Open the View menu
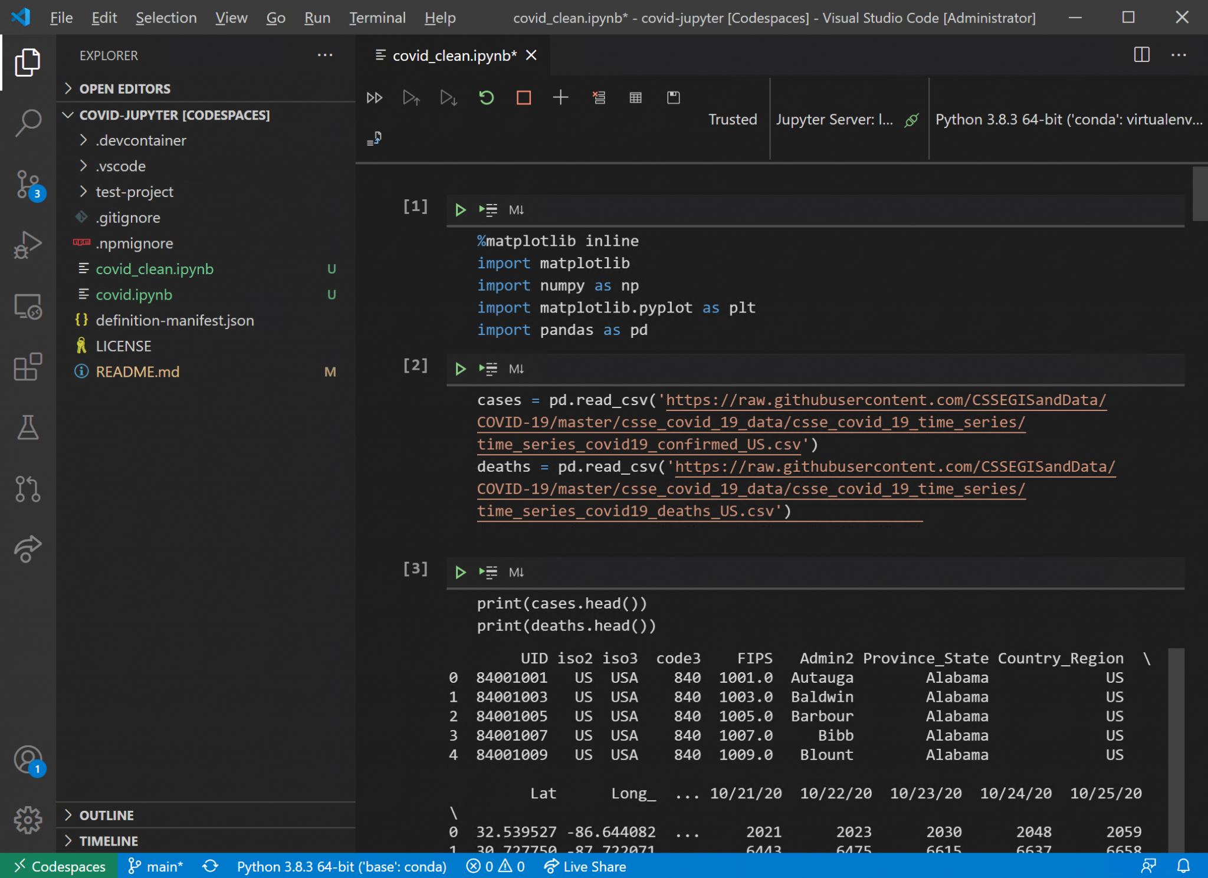This screenshot has width=1208, height=878. (x=232, y=18)
